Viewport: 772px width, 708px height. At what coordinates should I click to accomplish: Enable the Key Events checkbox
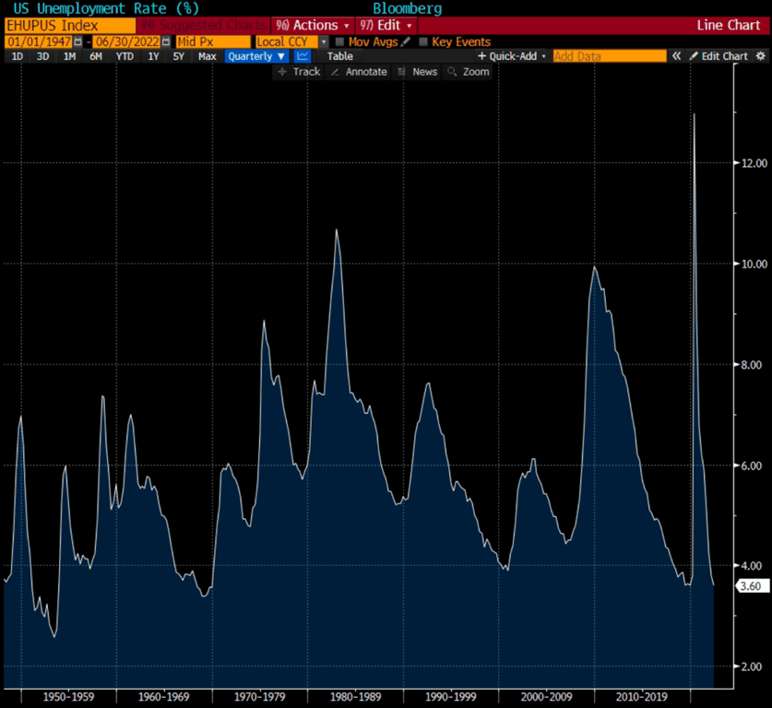click(423, 41)
